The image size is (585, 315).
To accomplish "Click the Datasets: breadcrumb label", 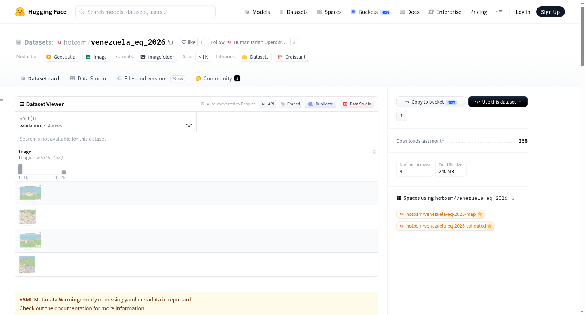I will click(x=39, y=42).
